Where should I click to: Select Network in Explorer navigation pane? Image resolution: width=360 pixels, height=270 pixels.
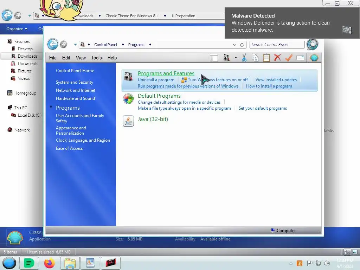[x=22, y=130]
